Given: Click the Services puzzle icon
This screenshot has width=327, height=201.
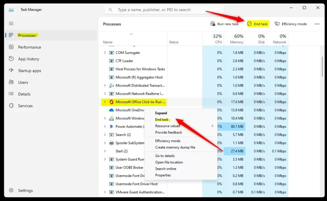Looking at the screenshot, I should pos(11,105).
